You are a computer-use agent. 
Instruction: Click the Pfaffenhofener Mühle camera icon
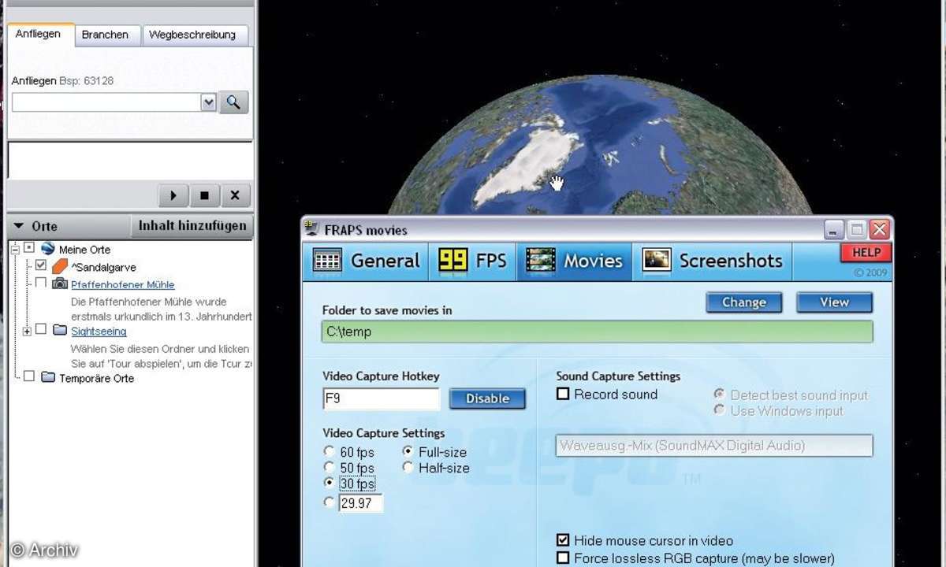click(x=59, y=283)
